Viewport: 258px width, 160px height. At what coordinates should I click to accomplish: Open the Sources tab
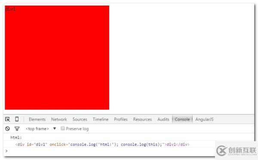(80, 119)
